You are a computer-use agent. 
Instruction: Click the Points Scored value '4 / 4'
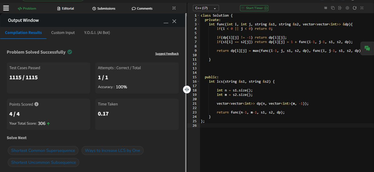[15, 114]
